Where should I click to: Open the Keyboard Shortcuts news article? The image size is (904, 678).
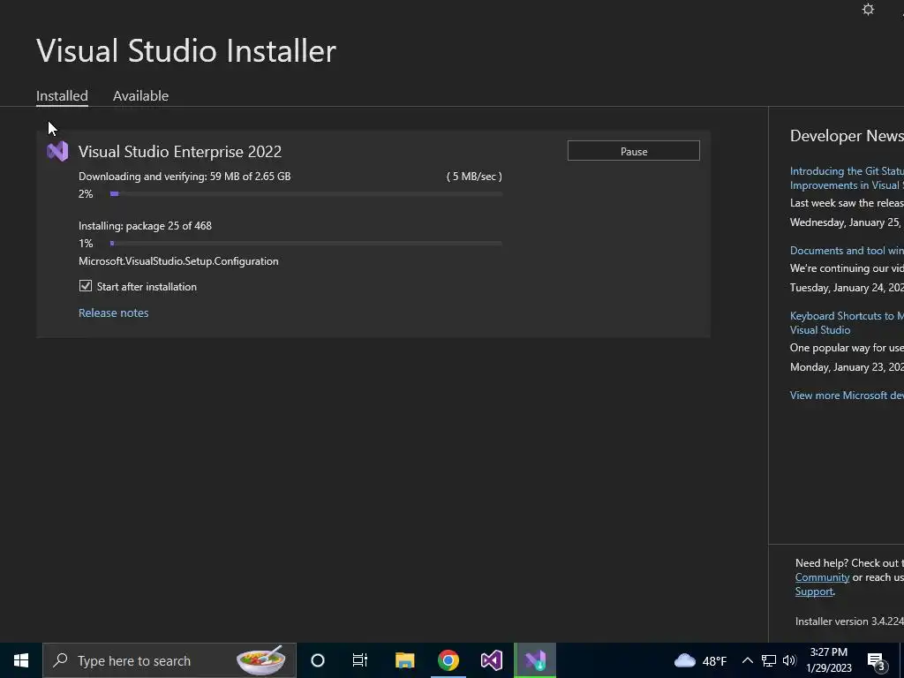click(x=847, y=323)
